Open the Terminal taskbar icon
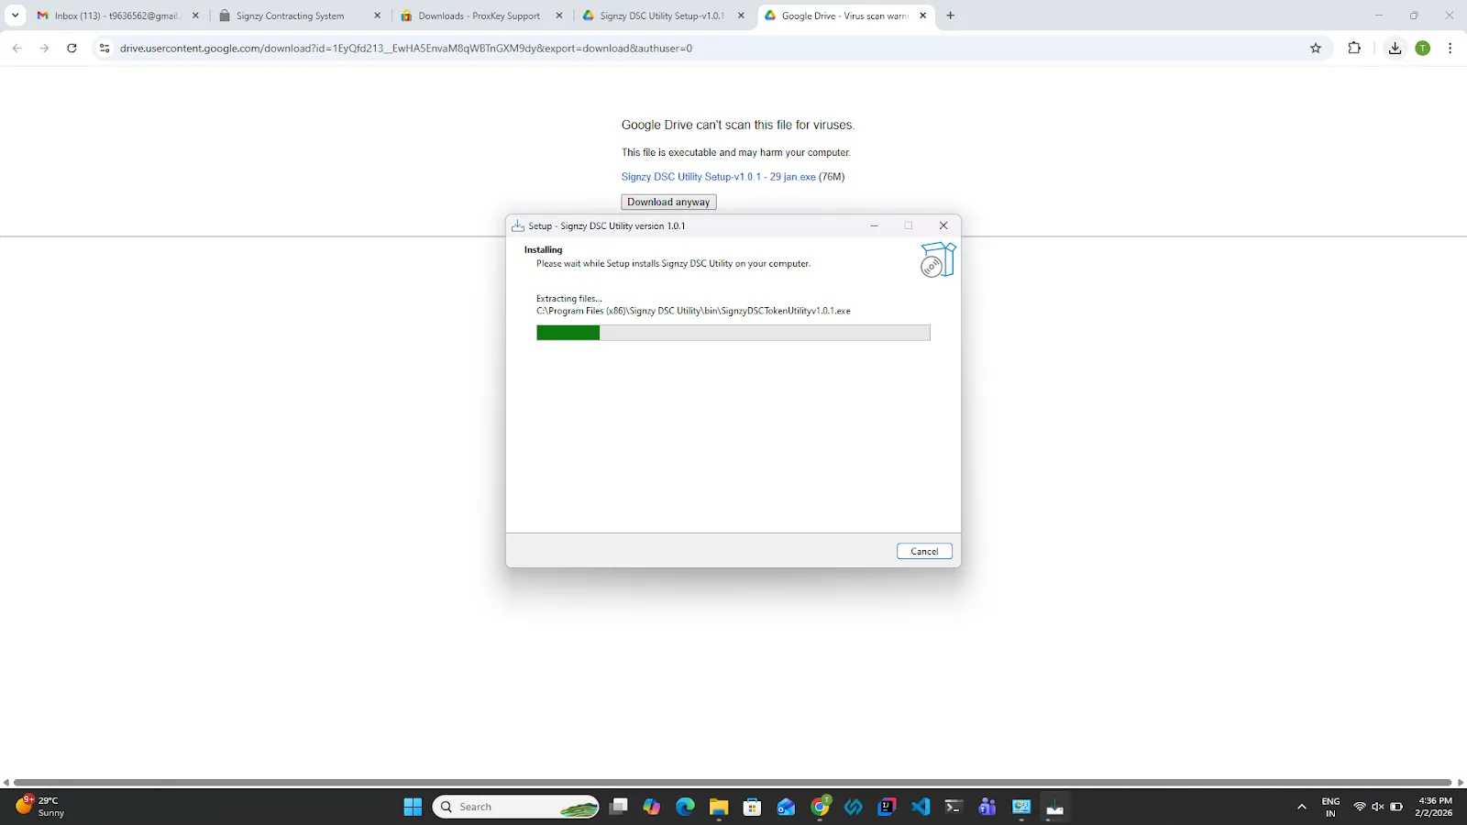1467x825 pixels. tap(954, 807)
